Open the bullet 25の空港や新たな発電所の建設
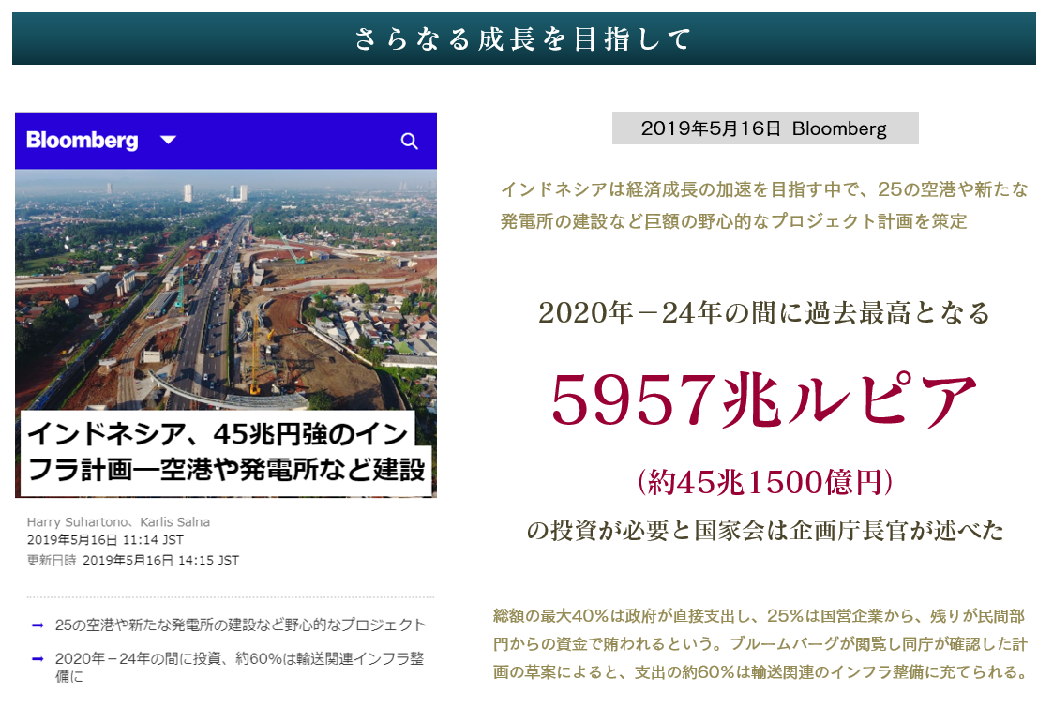This screenshot has height=723, width=1053. (x=240, y=625)
